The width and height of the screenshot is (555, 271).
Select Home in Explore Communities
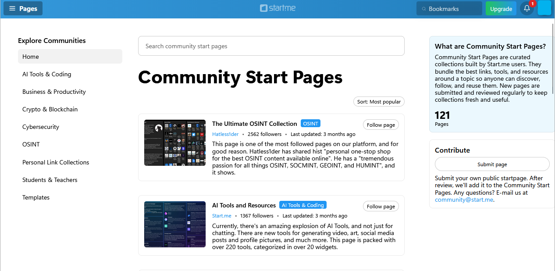70,57
